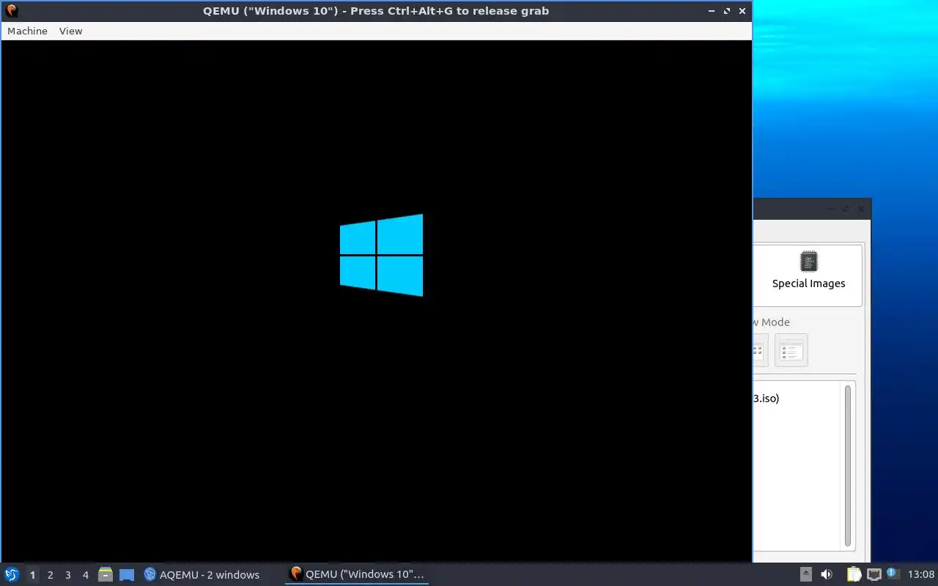Click the 13:08 clock in the panel

click(921, 574)
